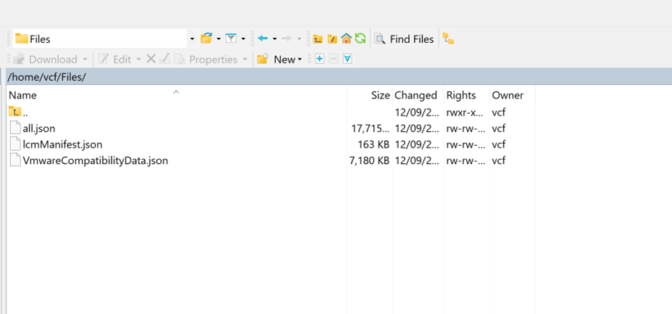Go back with the blue left arrow
This screenshot has height=314, width=672.
[x=262, y=39]
